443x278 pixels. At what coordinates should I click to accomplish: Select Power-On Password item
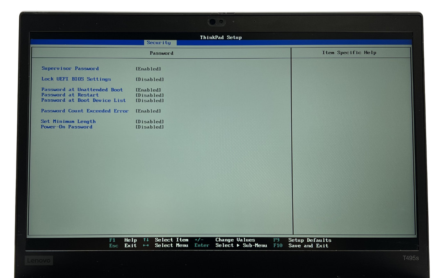click(x=66, y=127)
